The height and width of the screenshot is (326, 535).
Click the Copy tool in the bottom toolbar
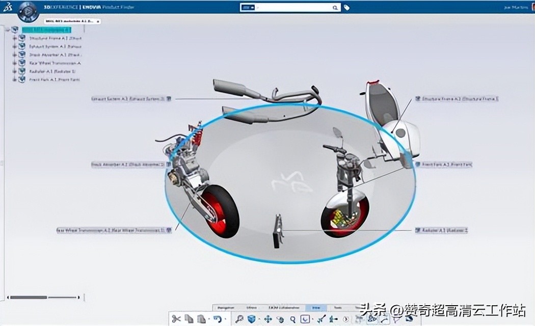[188, 320]
